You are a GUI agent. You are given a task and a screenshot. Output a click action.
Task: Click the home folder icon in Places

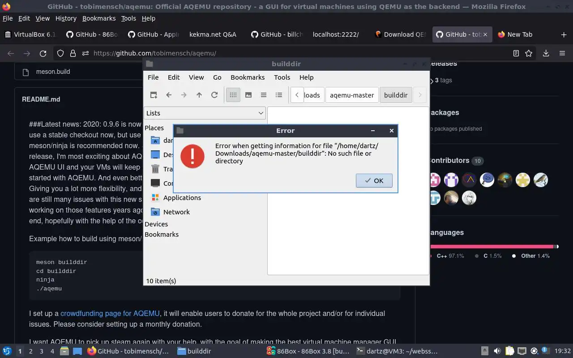coord(155,140)
